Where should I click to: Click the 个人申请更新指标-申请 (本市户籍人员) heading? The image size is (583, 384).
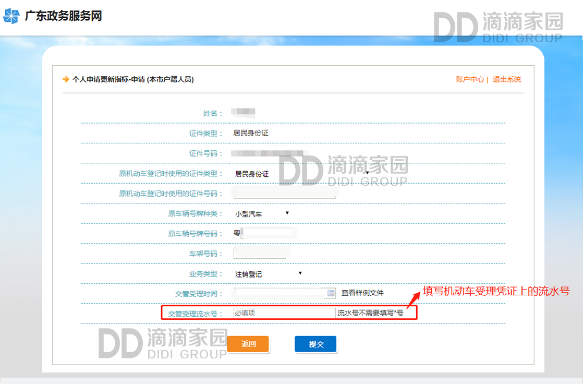133,79
